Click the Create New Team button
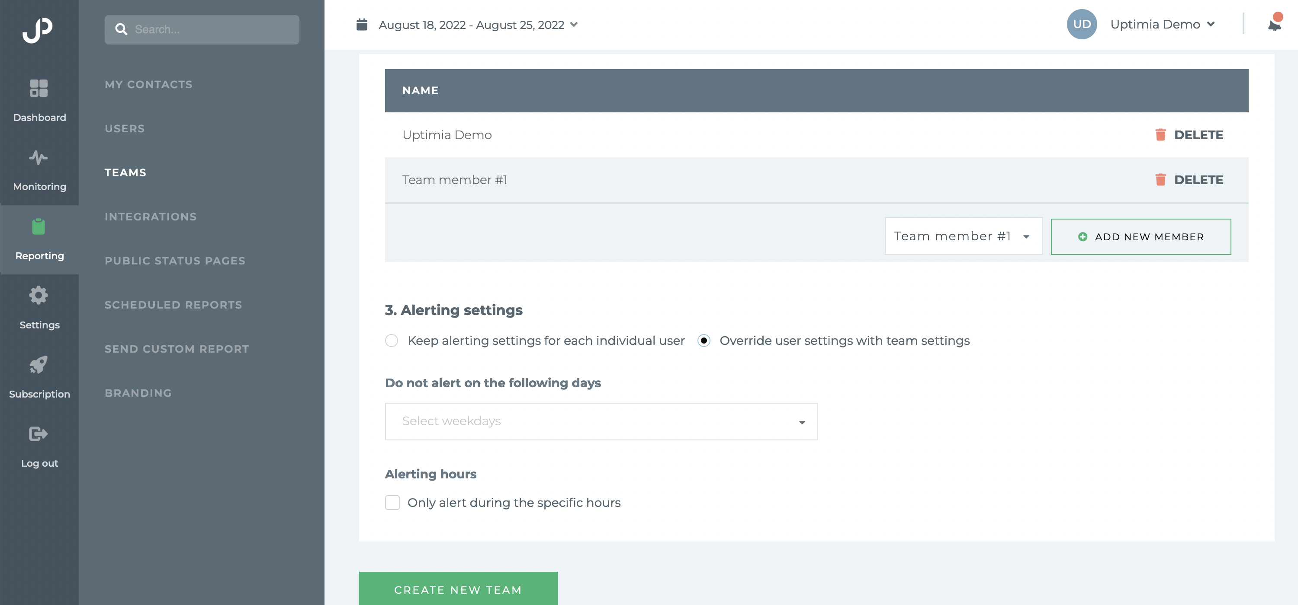The width and height of the screenshot is (1298, 605). coord(458,589)
